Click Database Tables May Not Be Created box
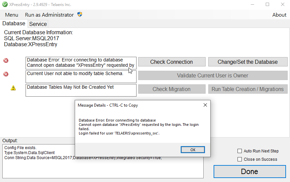The image size is (290, 182). (81, 90)
